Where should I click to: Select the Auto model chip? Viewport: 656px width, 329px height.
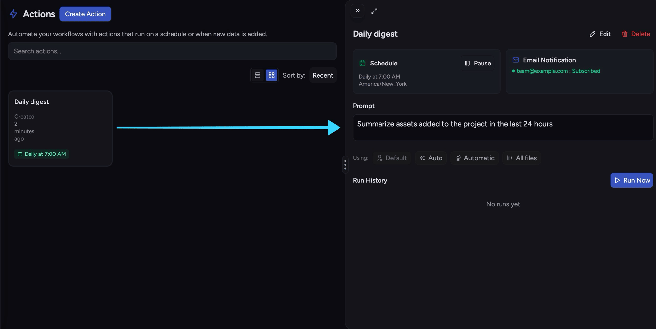click(x=431, y=158)
